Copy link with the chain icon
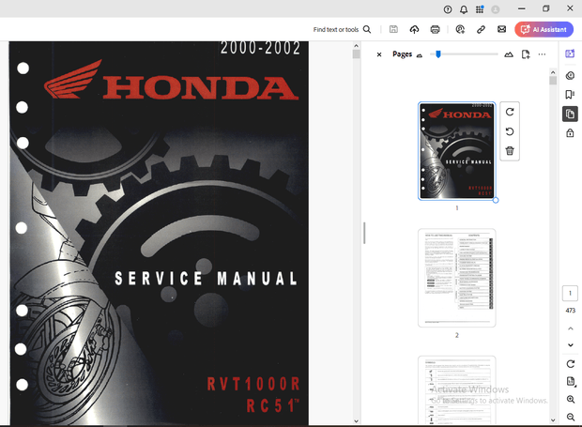This screenshot has width=582, height=427. (481, 29)
